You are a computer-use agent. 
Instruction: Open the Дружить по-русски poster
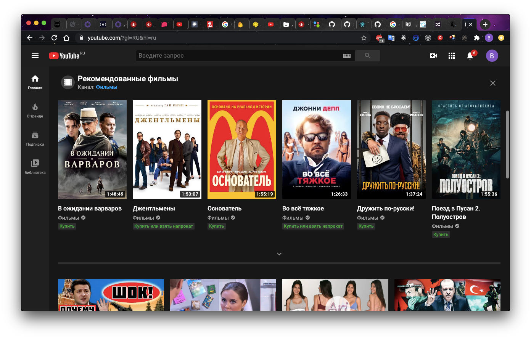point(391,149)
